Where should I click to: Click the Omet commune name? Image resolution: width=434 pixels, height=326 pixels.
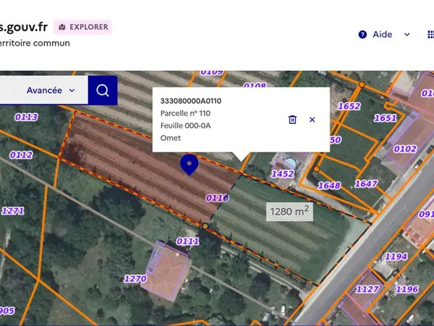pyautogui.click(x=171, y=138)
